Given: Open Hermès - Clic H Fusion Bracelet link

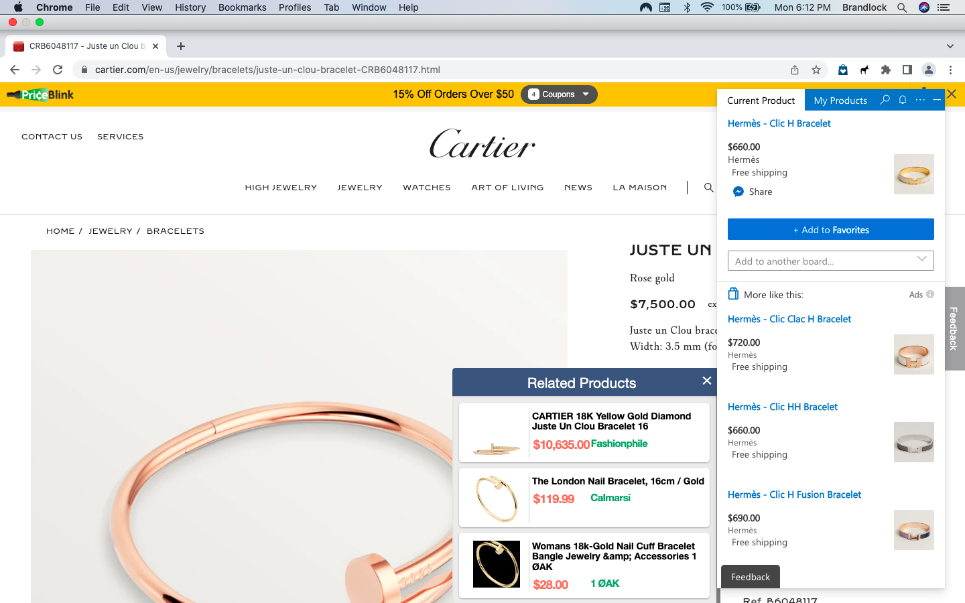Looking at the screenshot, I should click(x=795, y=494).
